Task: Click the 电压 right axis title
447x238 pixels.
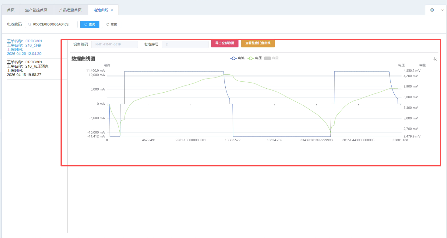Action: coord(402,65)
